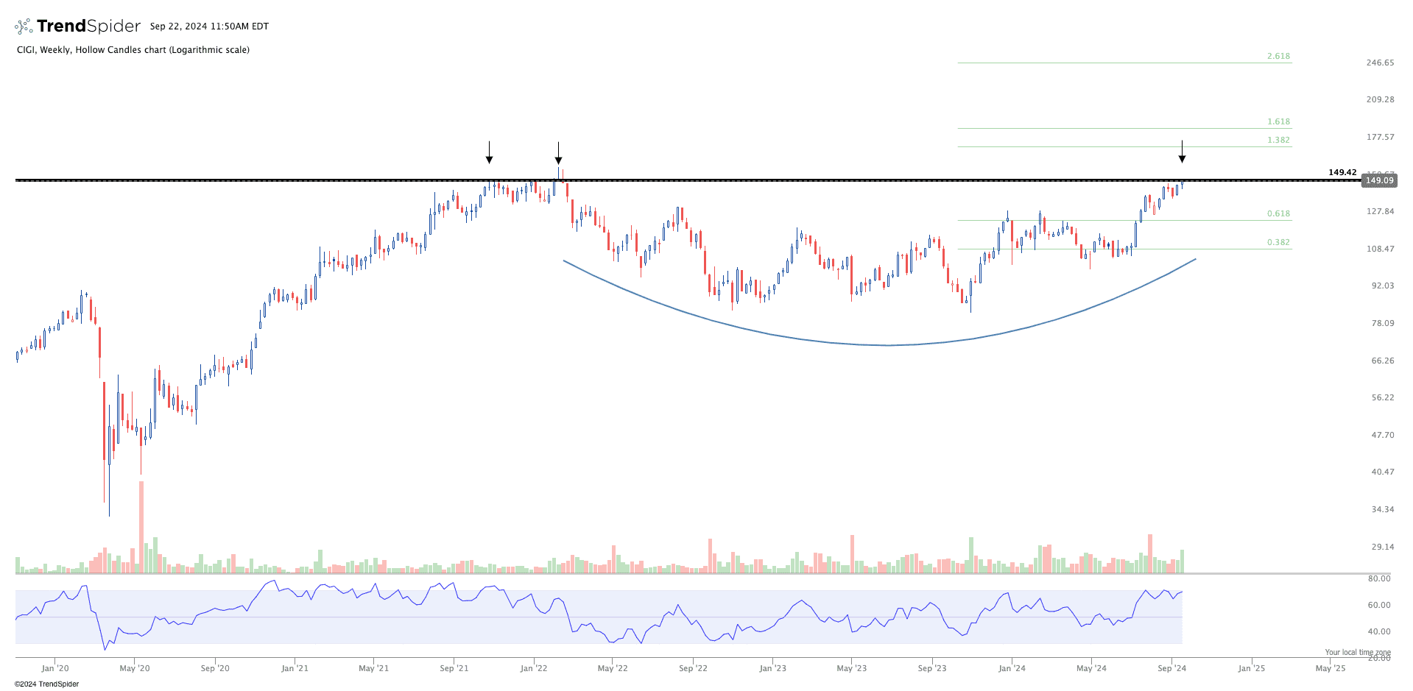Viewport: 1413px width, 691px height.
Task: Select the CIGI Weekly Hollow Candles title
Action: [x=133, y=50]
